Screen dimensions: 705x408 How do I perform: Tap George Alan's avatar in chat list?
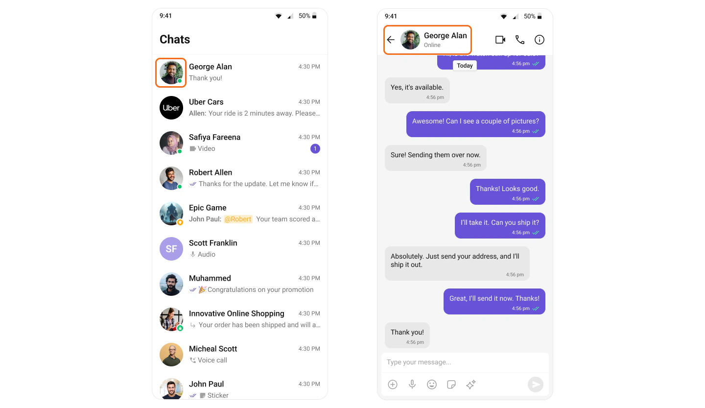[171, 72]
